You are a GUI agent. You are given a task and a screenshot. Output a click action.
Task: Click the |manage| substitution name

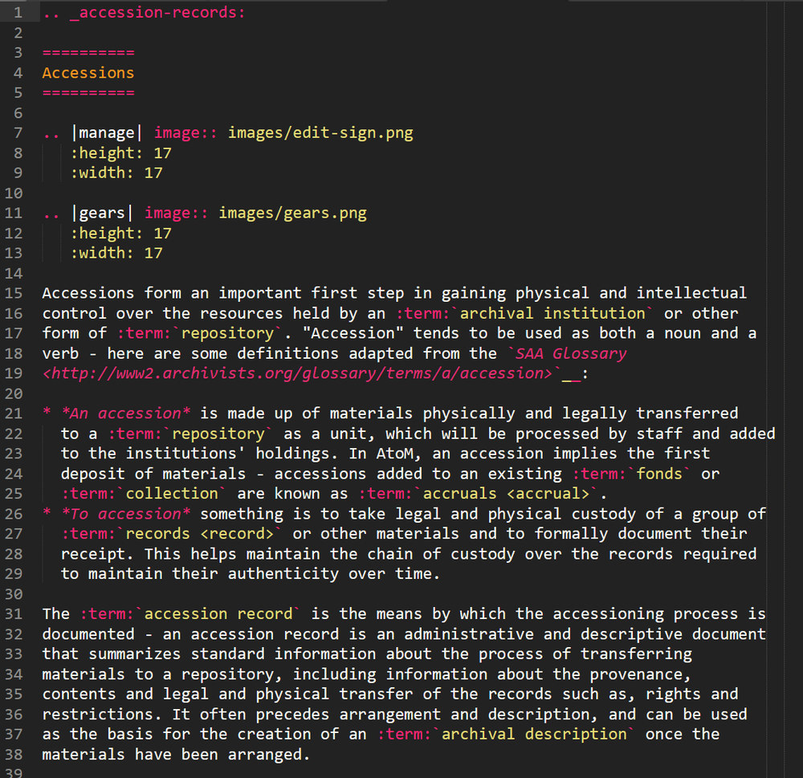pyautogui.click(x=107, y=132)
